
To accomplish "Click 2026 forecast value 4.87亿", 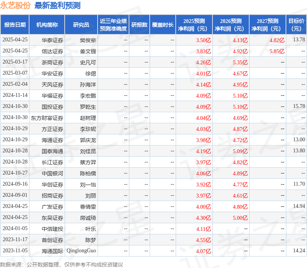I will pos(240,129).
